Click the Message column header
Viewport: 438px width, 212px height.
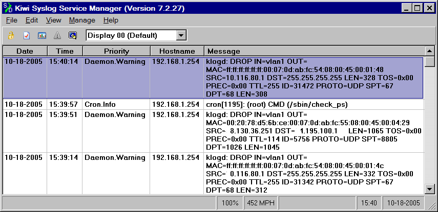tap(314, 51)
